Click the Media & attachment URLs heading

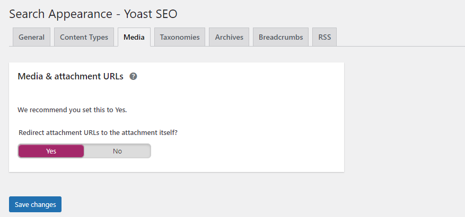pos(71,76)
